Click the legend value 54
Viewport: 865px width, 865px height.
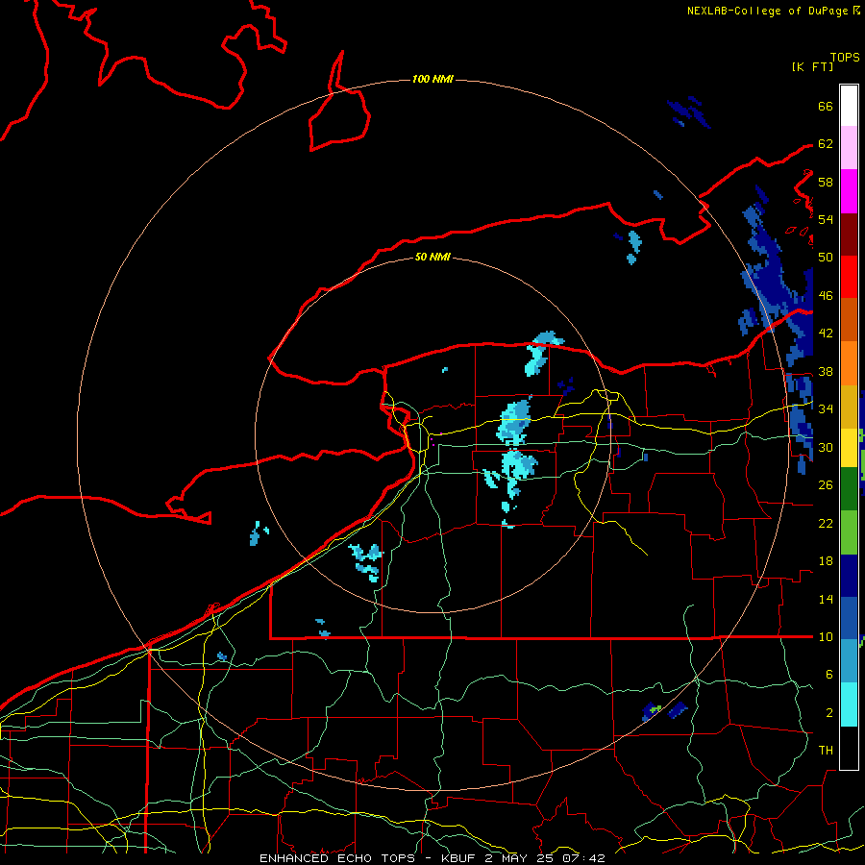pyautogui.click(x=826, y=219)
